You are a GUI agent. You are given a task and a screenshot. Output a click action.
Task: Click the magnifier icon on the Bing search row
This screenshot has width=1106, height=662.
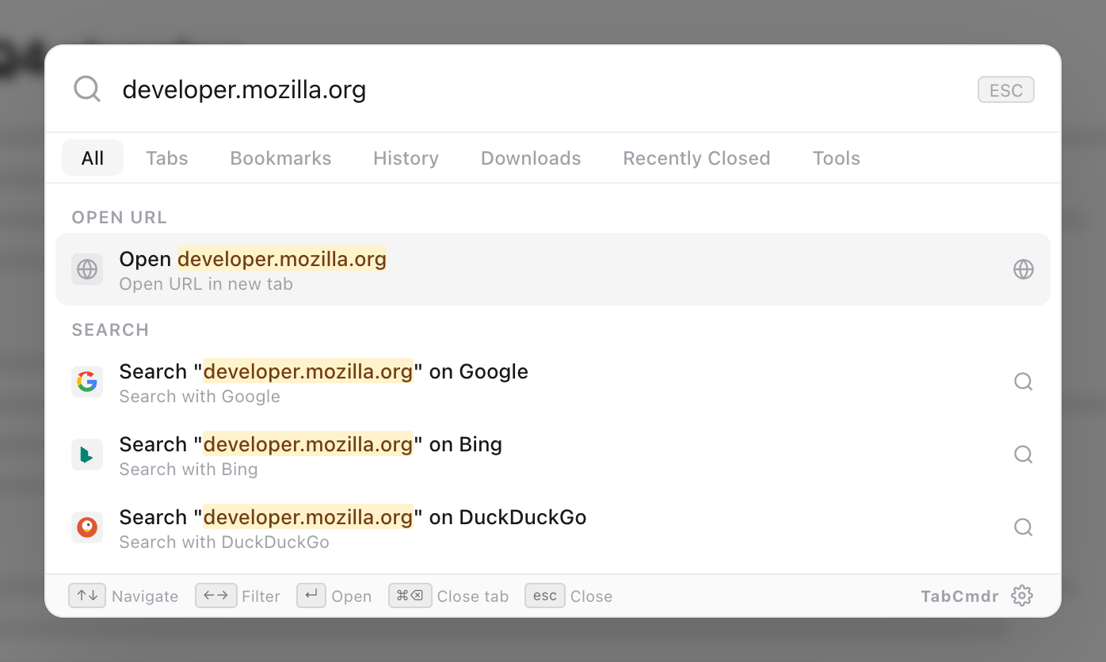pos(1024,455)
